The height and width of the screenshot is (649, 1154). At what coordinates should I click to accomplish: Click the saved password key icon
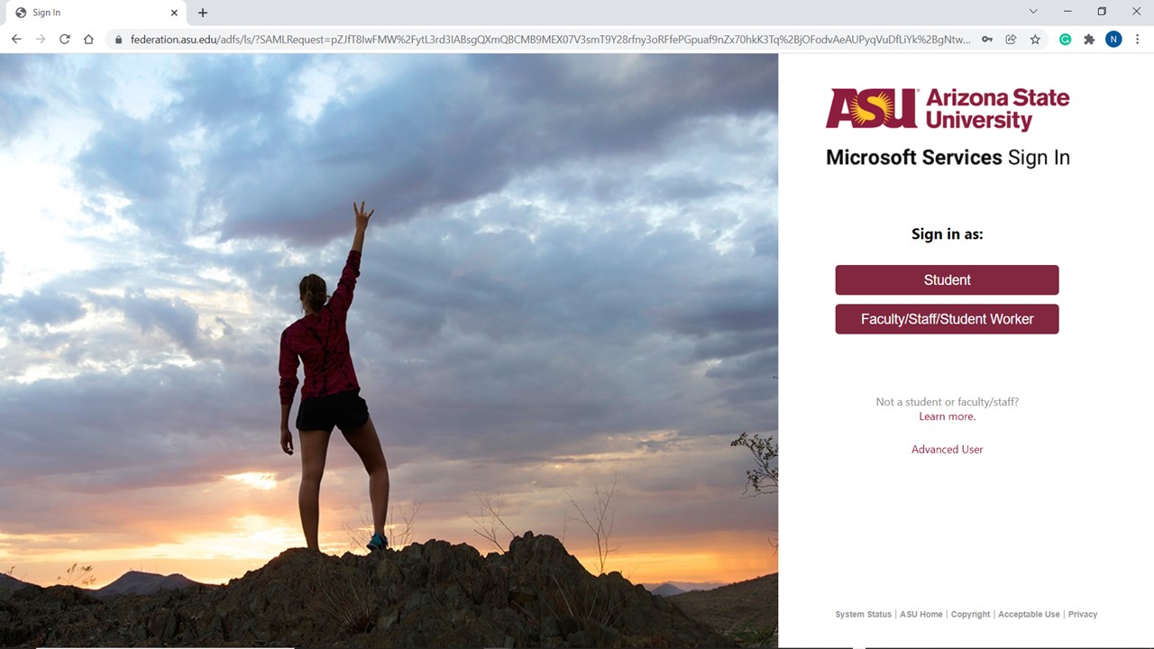[987, 40]
